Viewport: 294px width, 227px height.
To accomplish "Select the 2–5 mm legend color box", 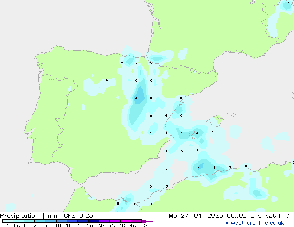I will pos(40,221).
